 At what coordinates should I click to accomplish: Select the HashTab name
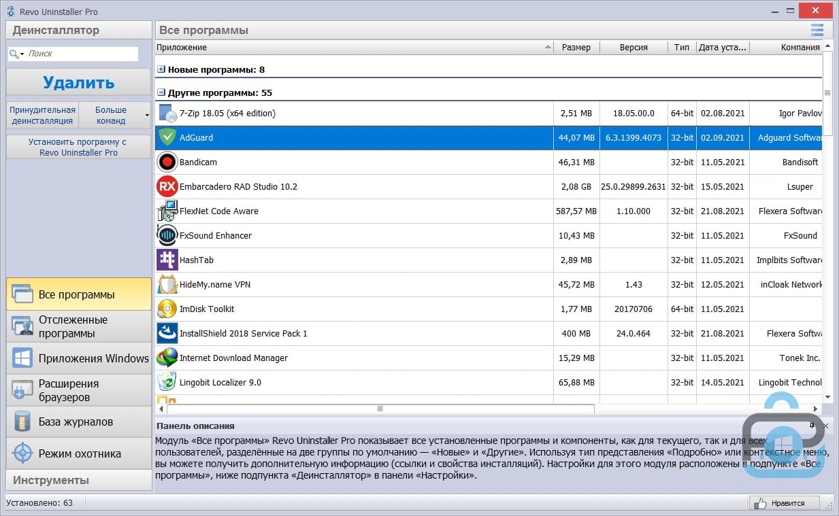click(x=197, y=260)
